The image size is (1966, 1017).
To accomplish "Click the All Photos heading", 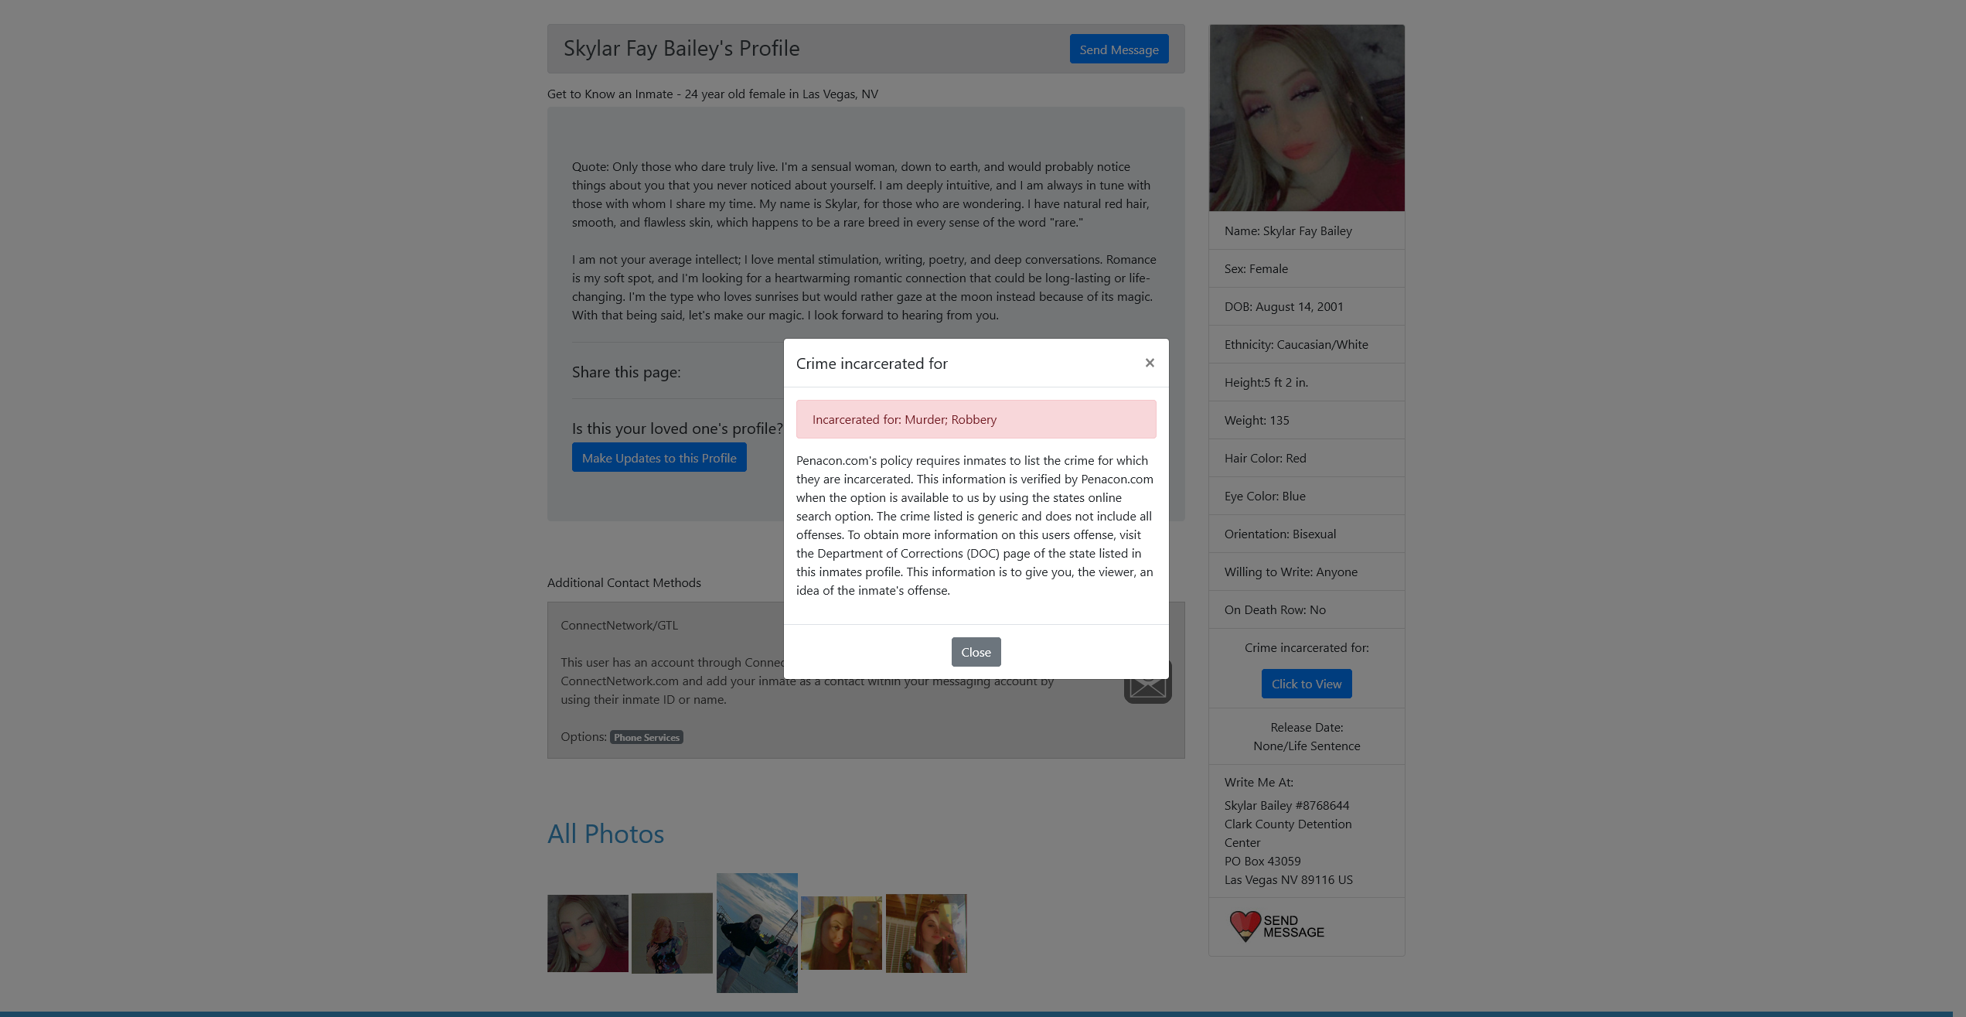I will [605, 834].
